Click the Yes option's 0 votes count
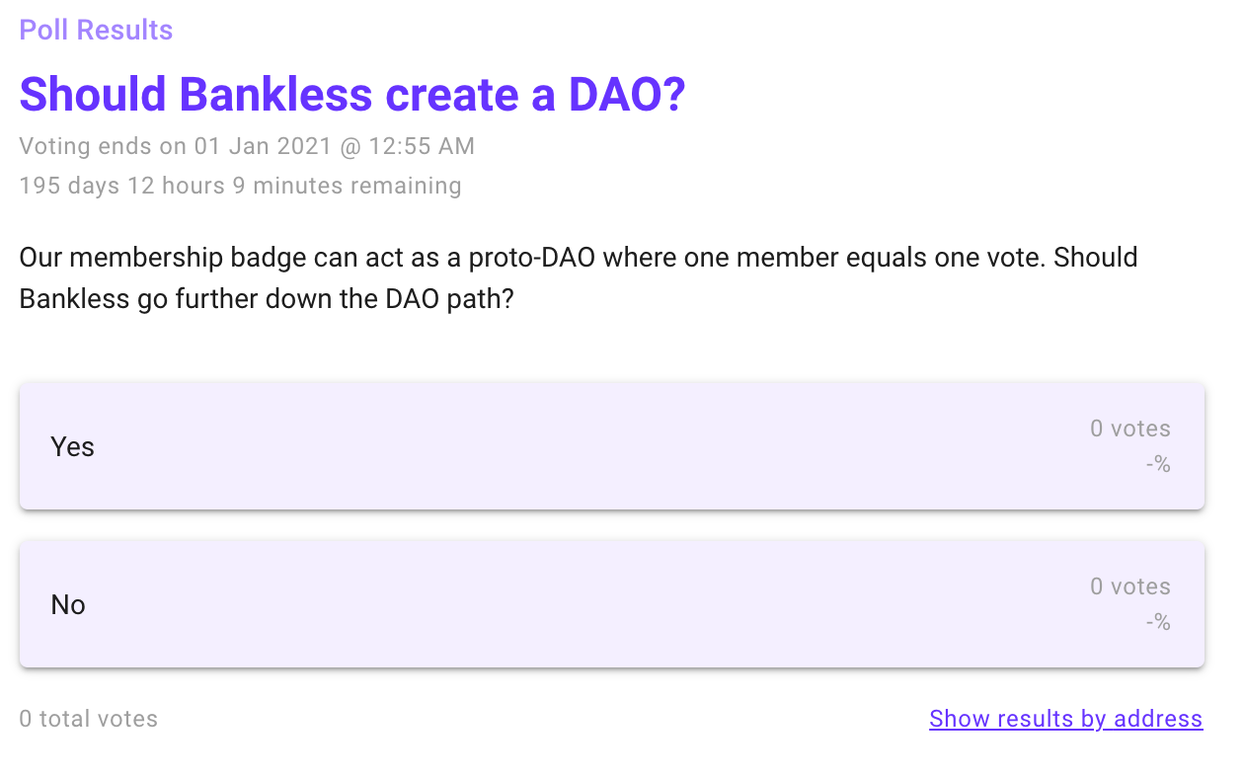 (1129, 428)
